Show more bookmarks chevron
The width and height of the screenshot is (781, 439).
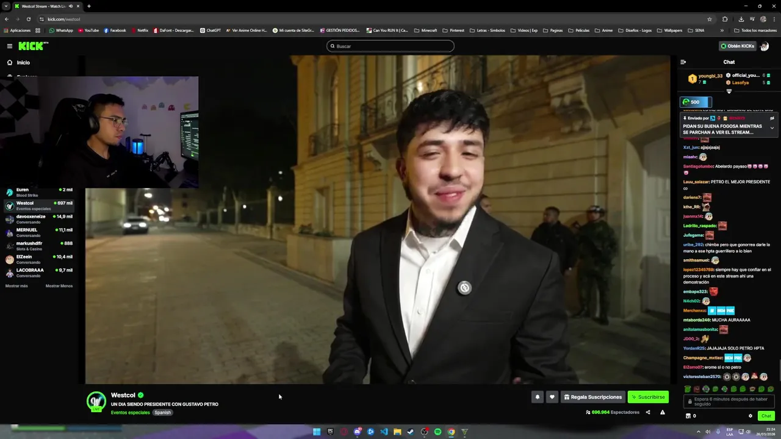(722, 30)
